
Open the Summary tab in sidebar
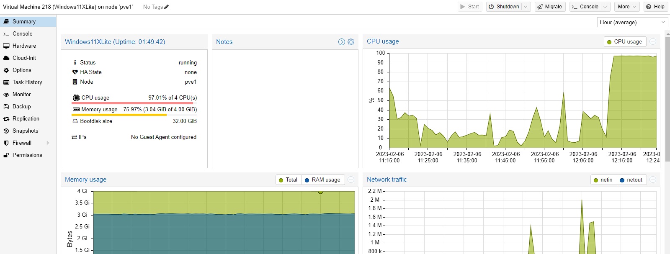point(28,22)
